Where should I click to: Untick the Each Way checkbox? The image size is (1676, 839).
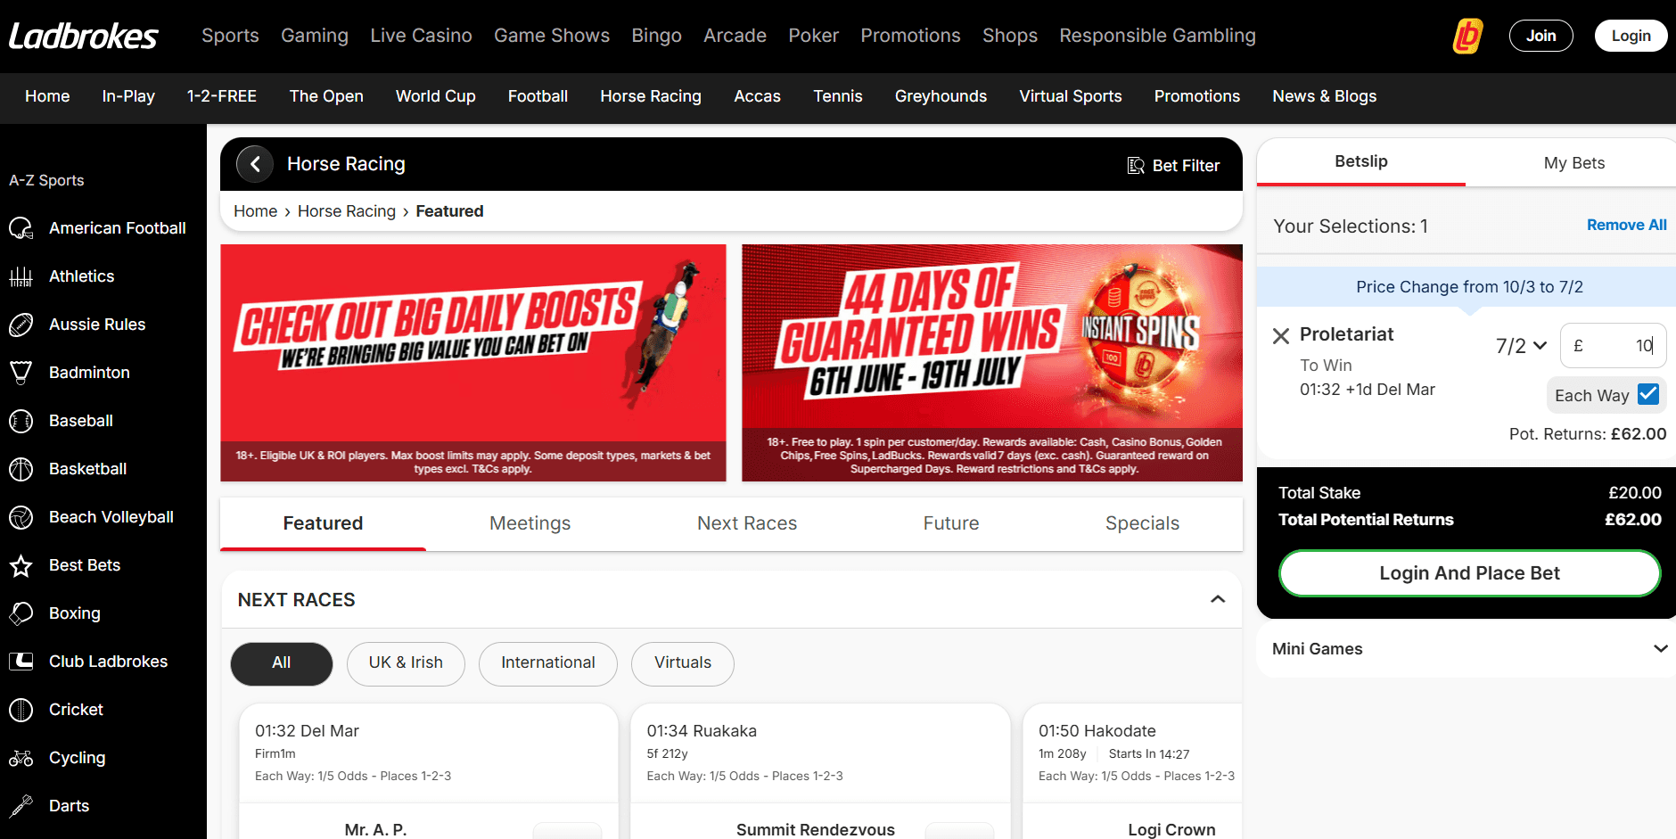point(1648,394)
